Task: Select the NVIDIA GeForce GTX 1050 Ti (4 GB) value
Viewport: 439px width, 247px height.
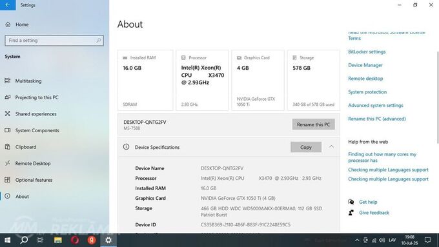Action: [238, 199]
